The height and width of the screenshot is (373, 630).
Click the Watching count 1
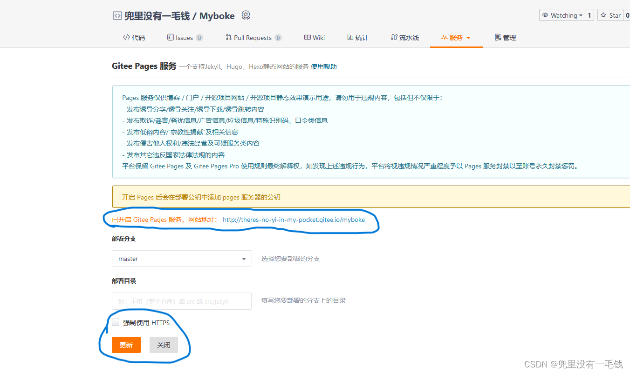(589, 15)
